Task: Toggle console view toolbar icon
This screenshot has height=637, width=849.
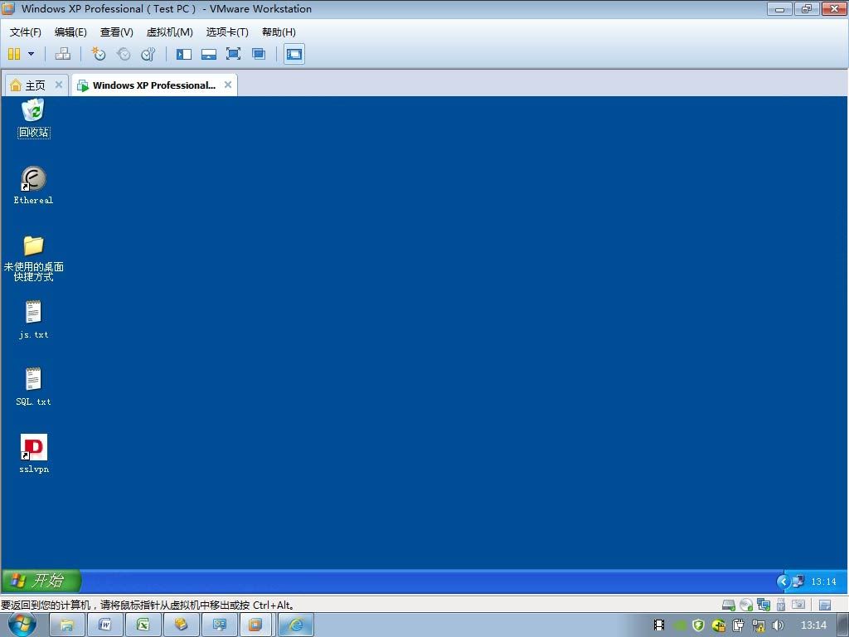Action: [x=294, y=54]
